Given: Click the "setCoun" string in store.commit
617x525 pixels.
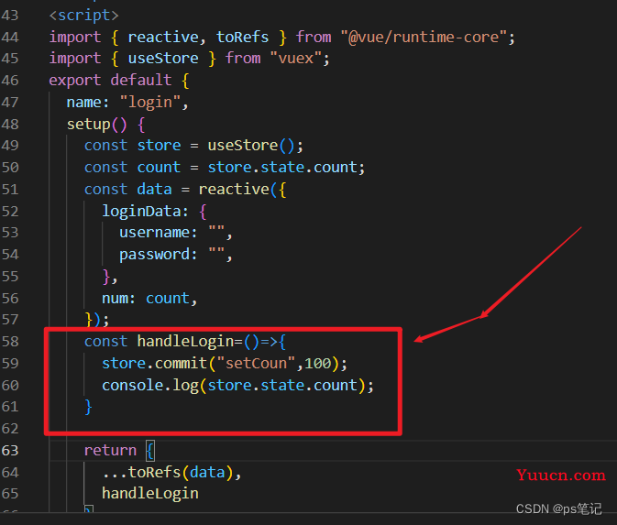Looking at the screenshot, I should pyautogui.click(x=256, y=364).
